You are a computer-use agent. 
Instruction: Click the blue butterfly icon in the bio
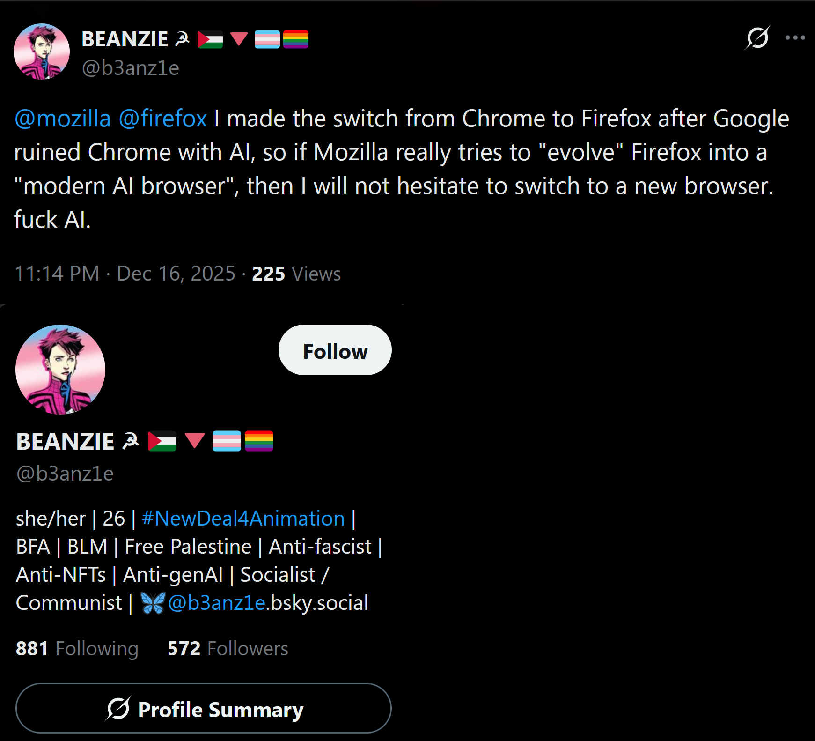tap(153, 603)
